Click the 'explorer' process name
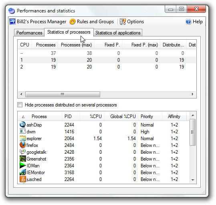216x205 pixels. coord(34,139)
